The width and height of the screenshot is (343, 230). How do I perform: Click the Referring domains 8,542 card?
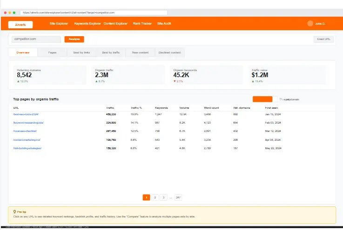(50, 75)
